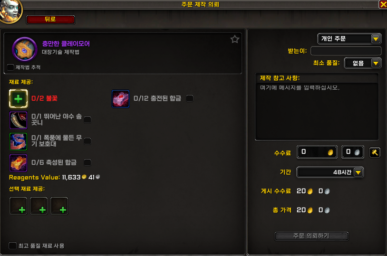The image size is (387, 256).
Task: Select the 뛰어난 야수 송곳니 fang icon
Action: tap(18, 120)
